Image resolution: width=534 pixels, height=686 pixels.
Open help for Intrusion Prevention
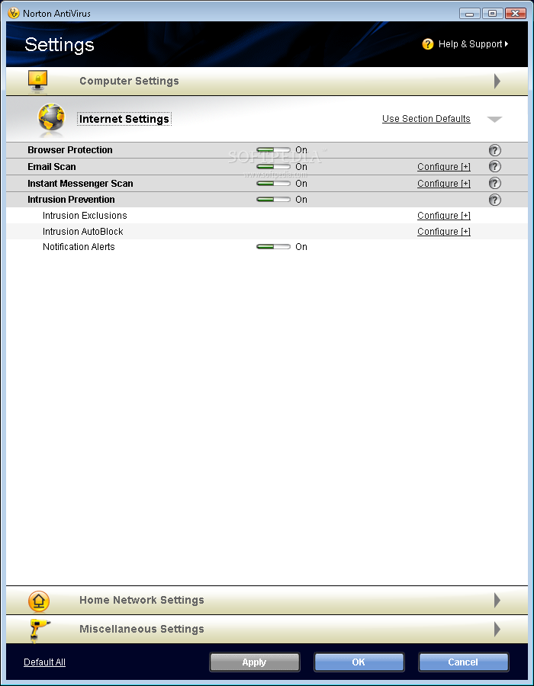tap(494, 200)
